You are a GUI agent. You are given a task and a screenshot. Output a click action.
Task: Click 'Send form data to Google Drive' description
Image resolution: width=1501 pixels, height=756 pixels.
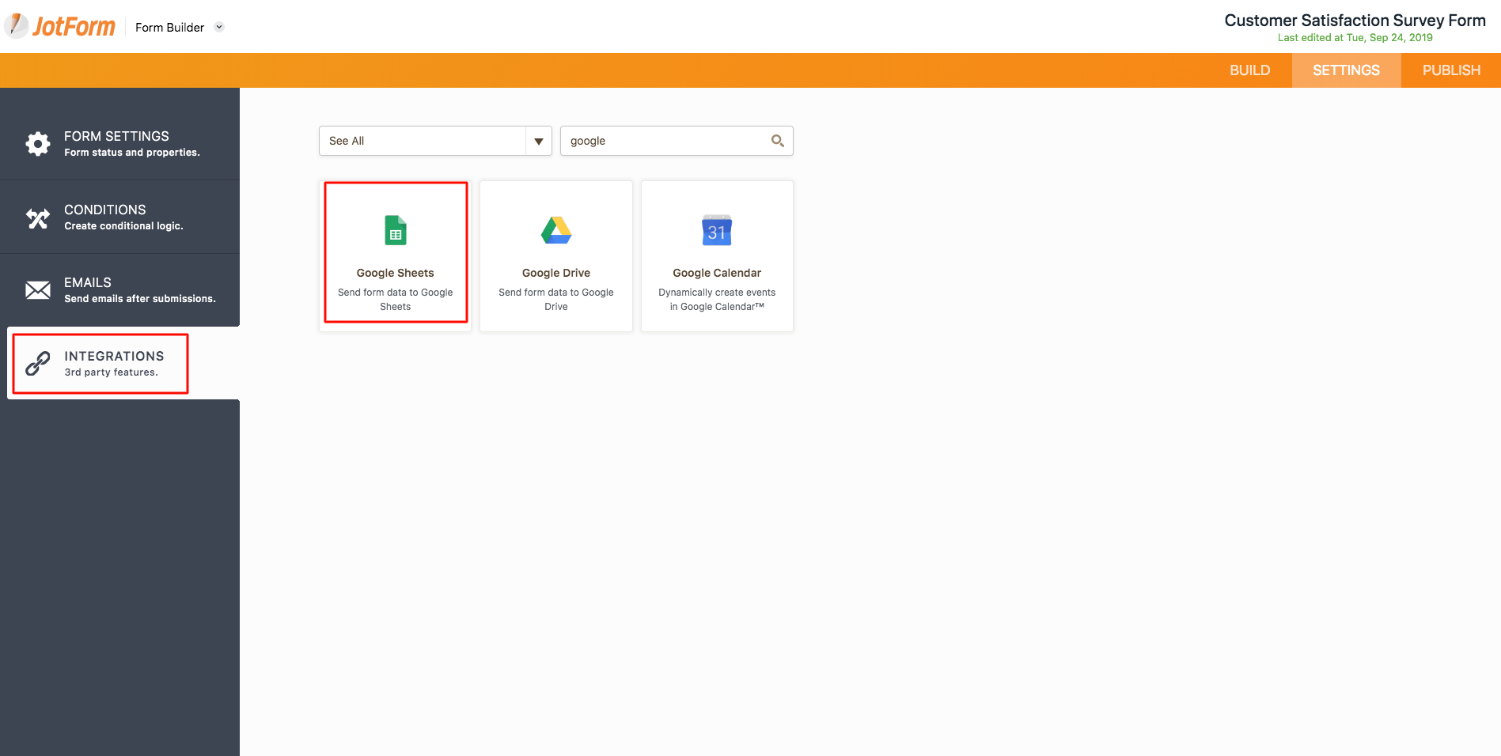click(556, 300)
